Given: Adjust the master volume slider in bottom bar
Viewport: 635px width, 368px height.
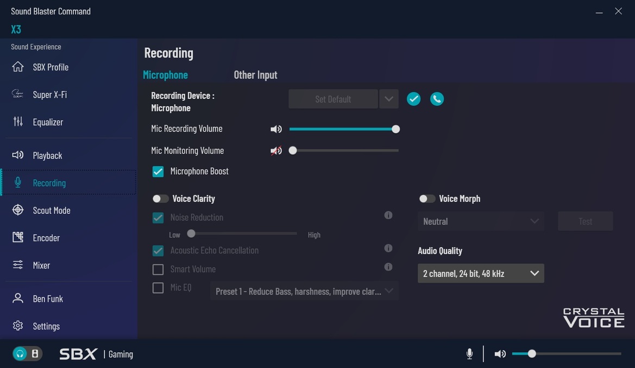Looking at the screenshot, I should pyautogui.click(x=567, y=354).
